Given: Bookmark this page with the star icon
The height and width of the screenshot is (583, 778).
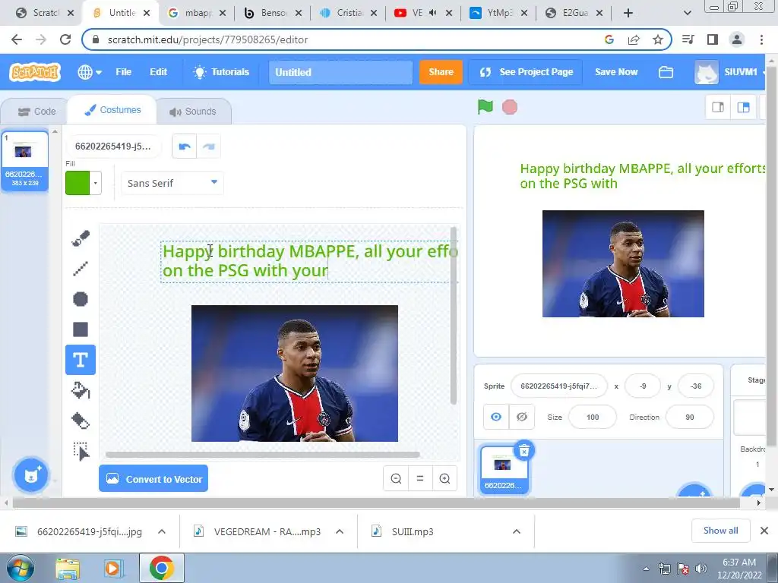Looking at the screenshot, I should pos(657,39).
